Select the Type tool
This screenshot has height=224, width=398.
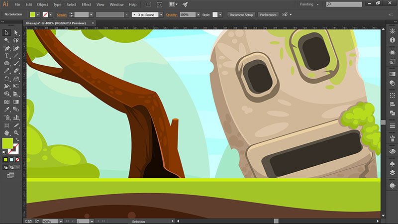6,56
